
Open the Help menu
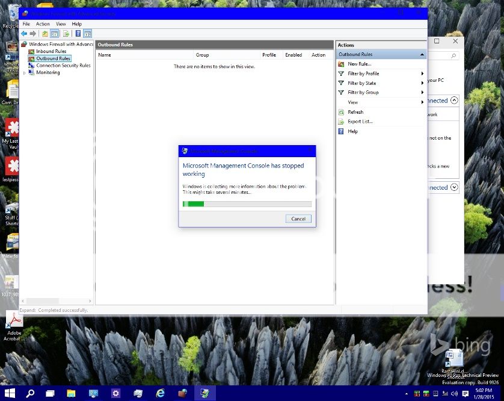coord(77,24)
